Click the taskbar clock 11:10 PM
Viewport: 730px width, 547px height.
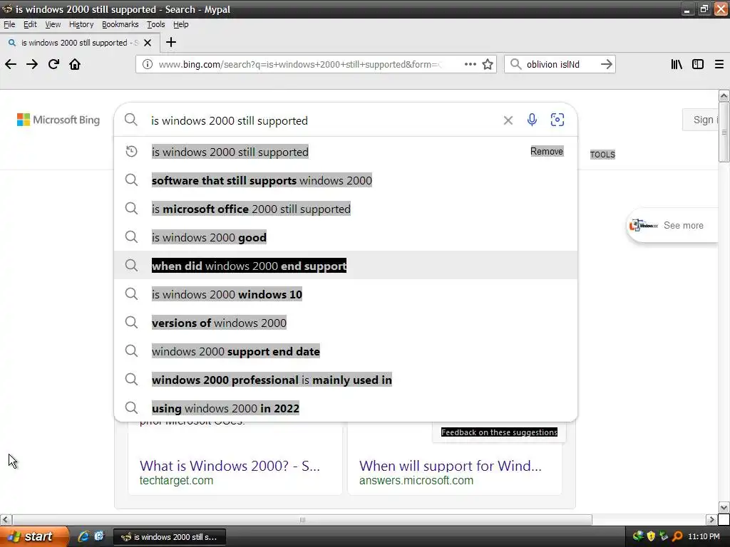[704, 536]
